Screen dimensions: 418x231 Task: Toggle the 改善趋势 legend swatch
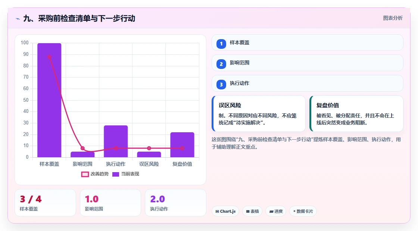click(85, 174)
